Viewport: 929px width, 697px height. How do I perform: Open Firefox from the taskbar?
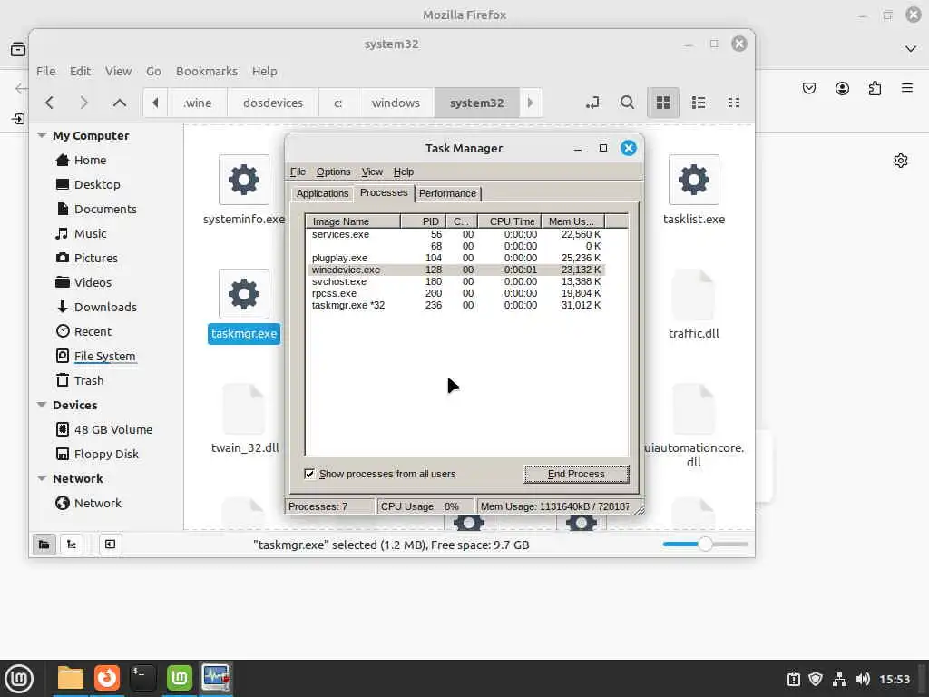pos(107,678)
